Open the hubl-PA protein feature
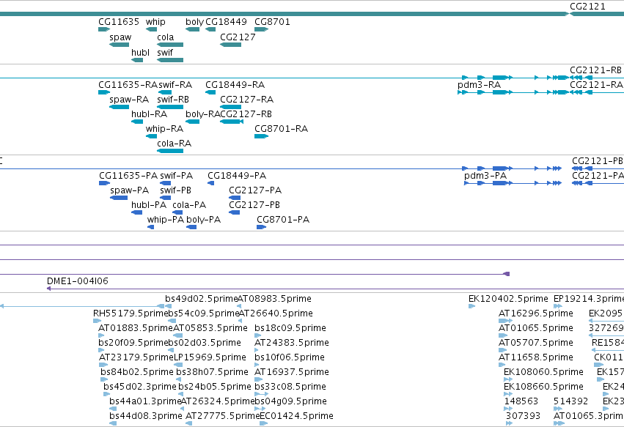Viewport: 624px width, 427px height. [136, 212]
